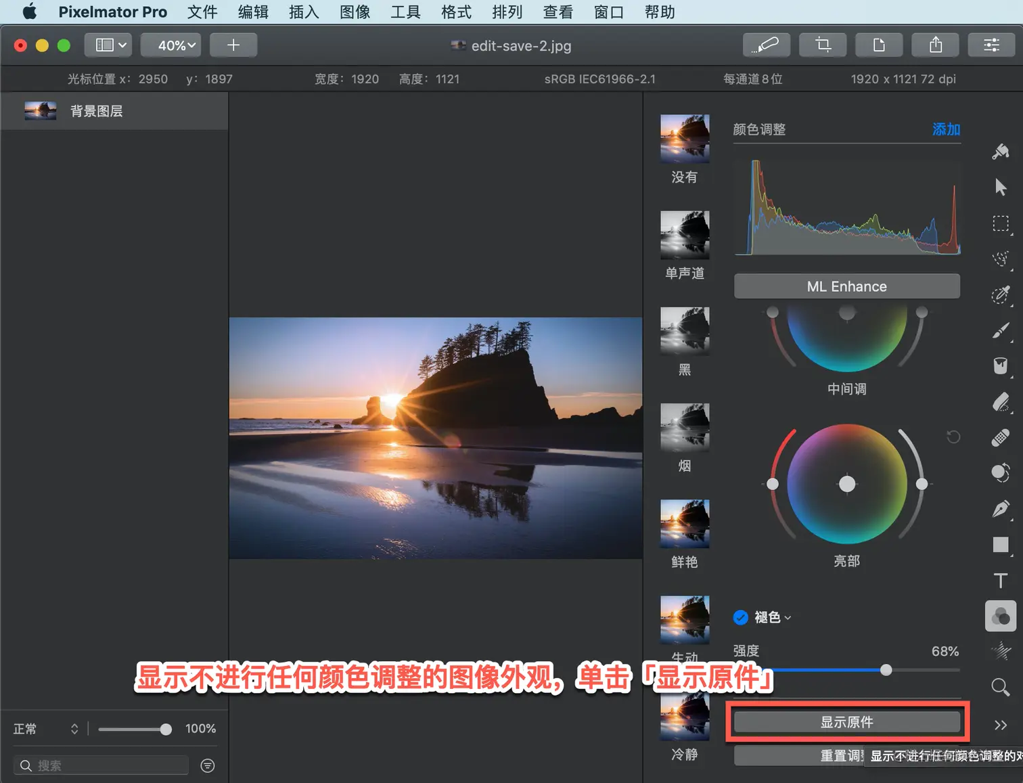Click the brush markup toolbar button
This screenshot has height=783, width=1023.
tap(767, 45)
